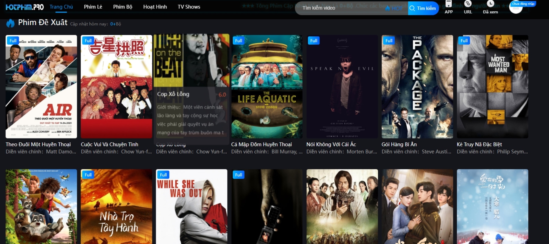Viewport: 549px width, 244px height.
Task: Focus the Tìm kiếm video search field
Action: point(351,8)
